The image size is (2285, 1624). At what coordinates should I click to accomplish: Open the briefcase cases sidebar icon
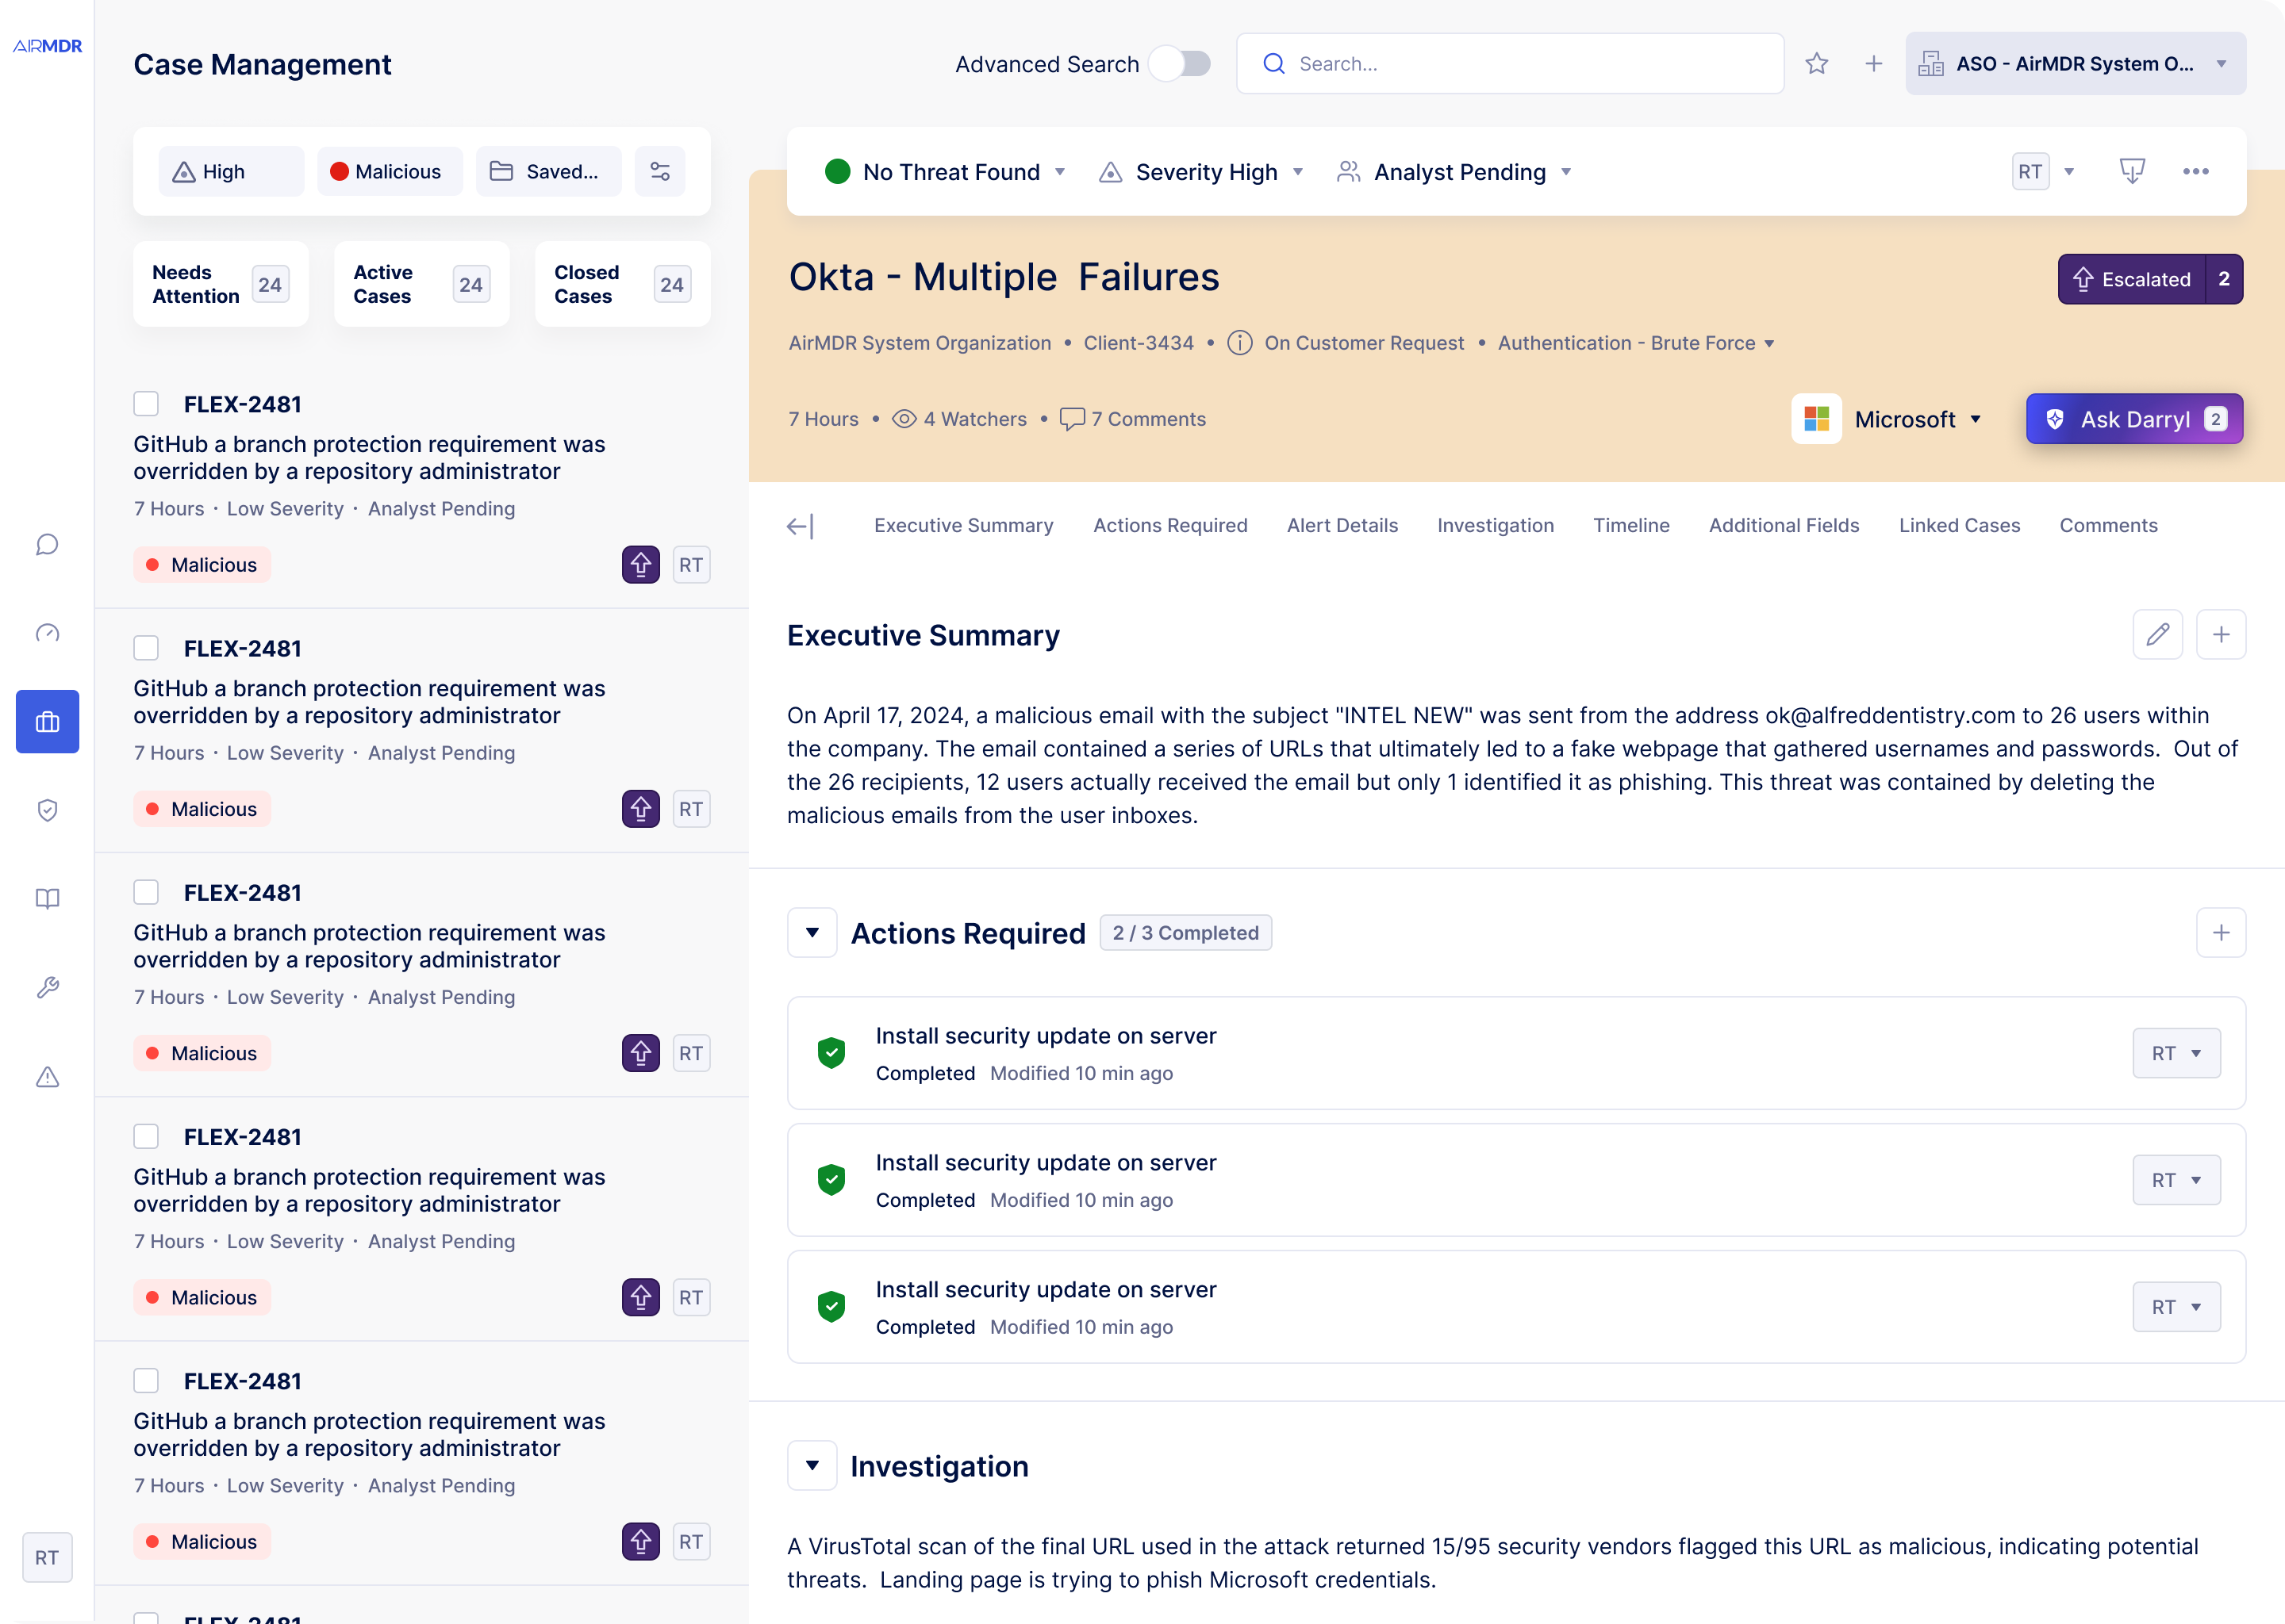click(x=47, y=721)
